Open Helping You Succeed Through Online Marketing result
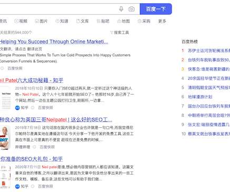The width and height of the screenshot is (230, 192). (54, 42)
